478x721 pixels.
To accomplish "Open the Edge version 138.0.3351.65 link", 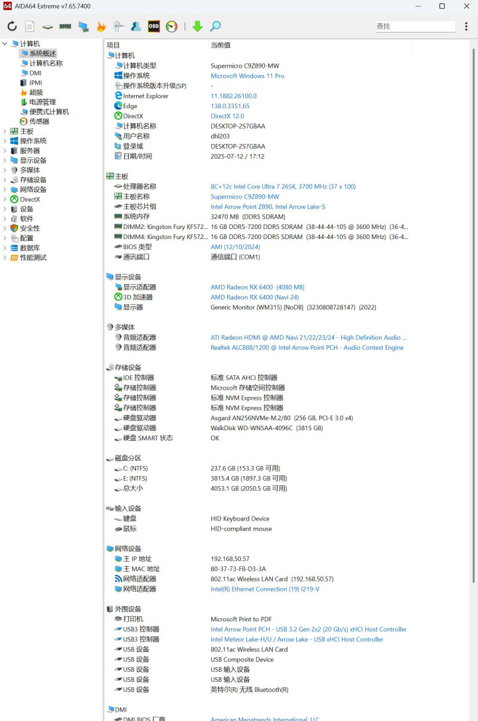I will pos(230,106).
